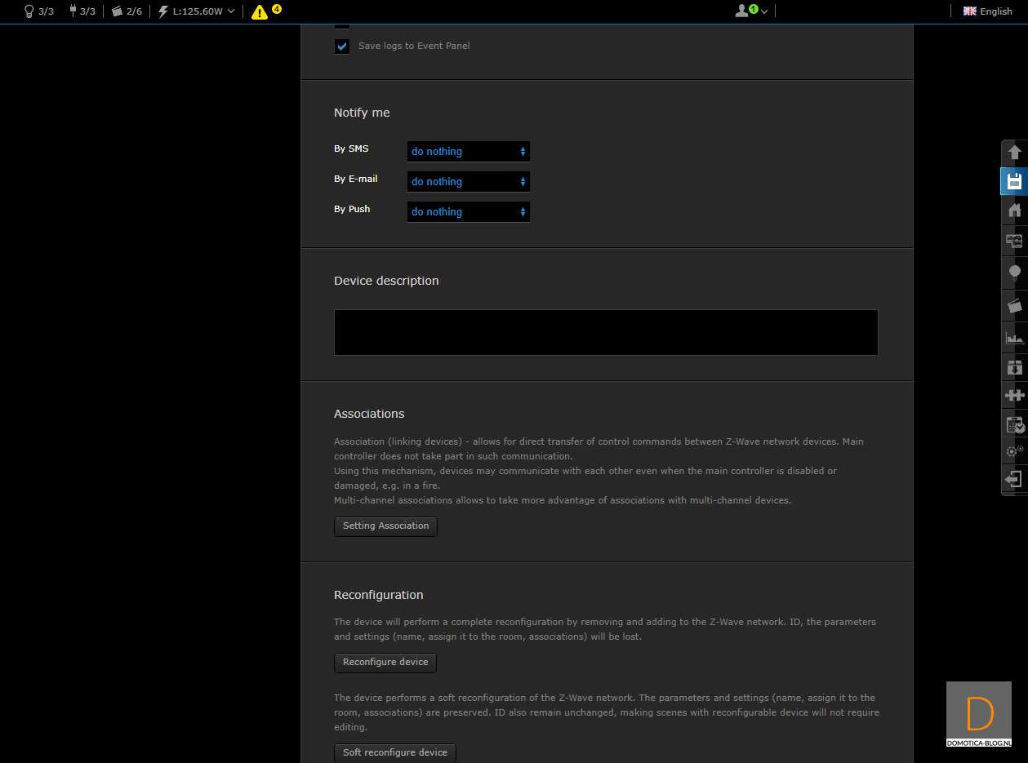The width and height of the screenshot is (1028, 763).
Task: Click the Setting Association button
Action: pos(385,526)
